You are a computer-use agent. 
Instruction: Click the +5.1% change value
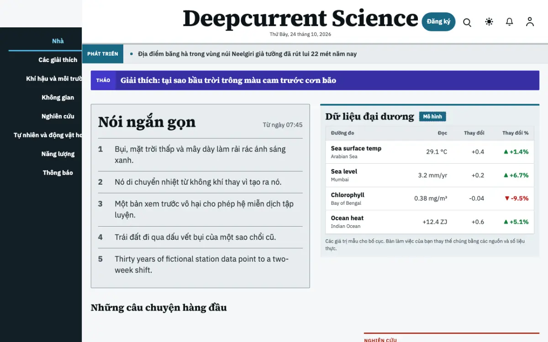pos(516,222)
